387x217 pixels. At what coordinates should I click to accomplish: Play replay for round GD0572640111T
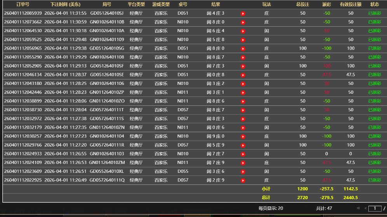(x=243, y=110)
